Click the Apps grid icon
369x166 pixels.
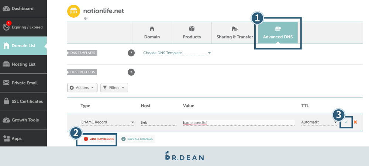click(x=6, y=138)
